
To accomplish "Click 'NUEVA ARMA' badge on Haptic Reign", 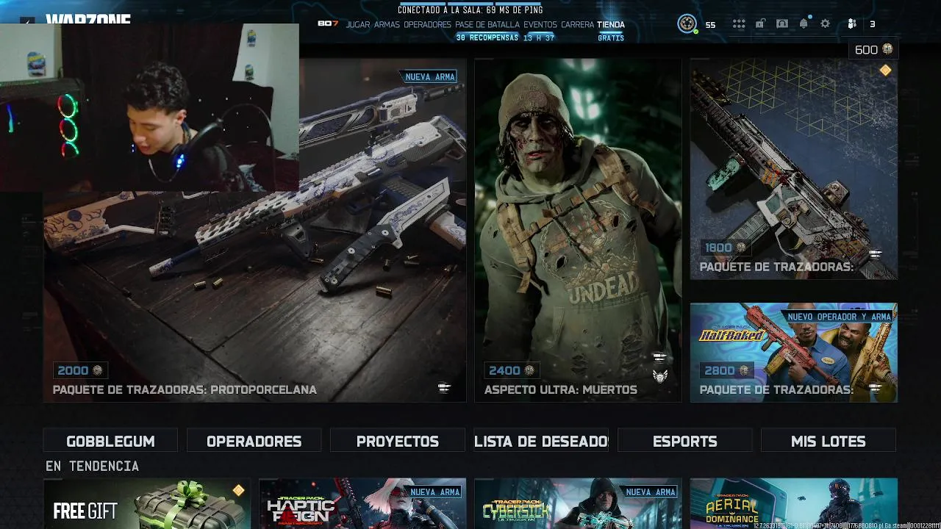I will 435,492.
